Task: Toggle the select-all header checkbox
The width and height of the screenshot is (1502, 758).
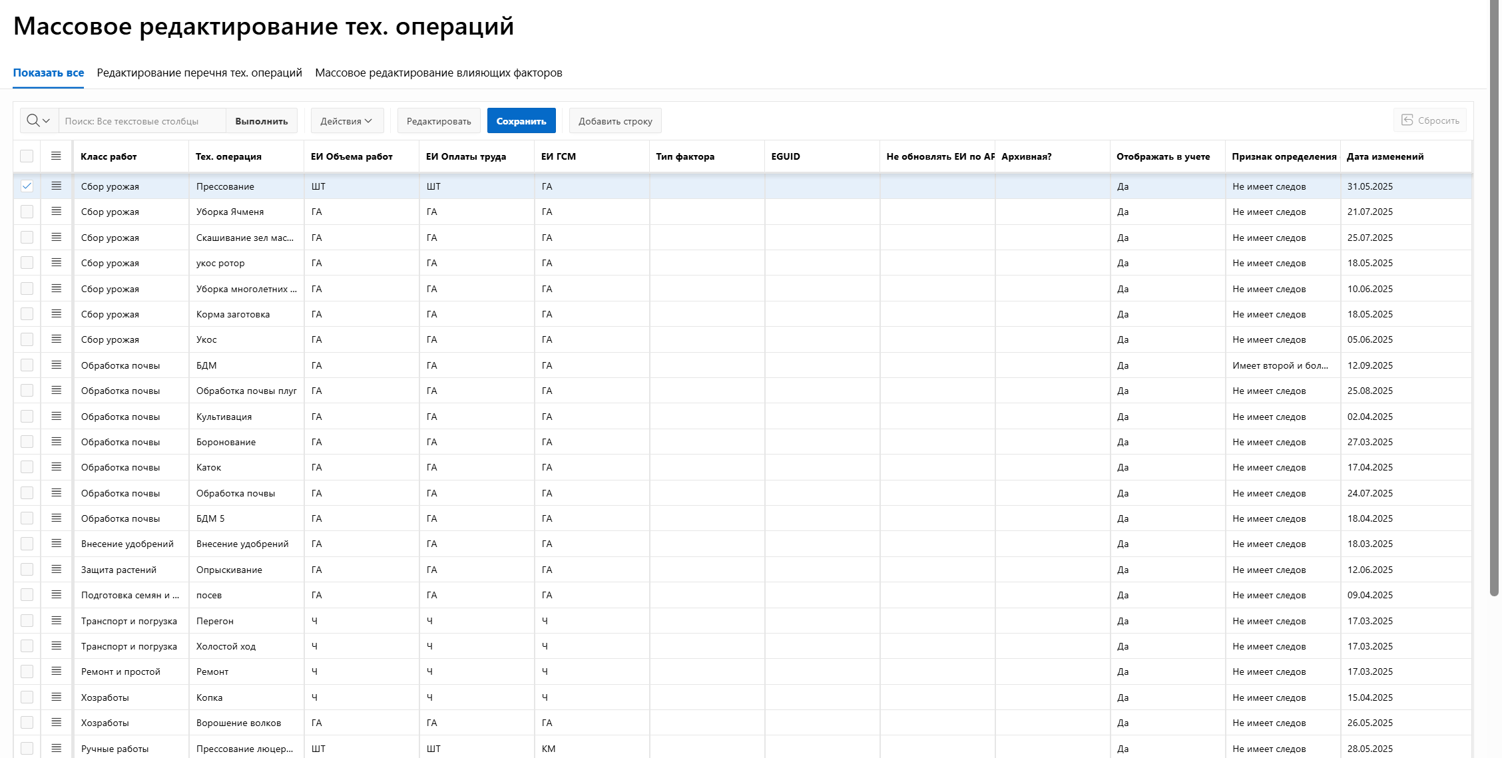Action: point(27,156)
